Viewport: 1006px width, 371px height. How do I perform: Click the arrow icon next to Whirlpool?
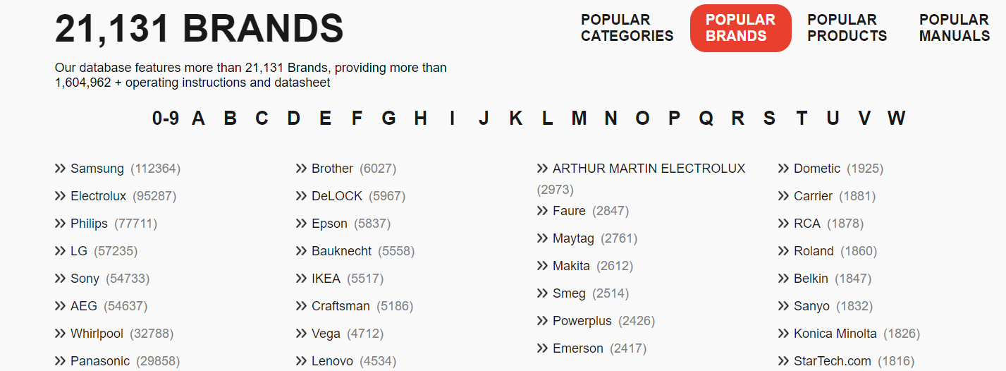(60, 334)
